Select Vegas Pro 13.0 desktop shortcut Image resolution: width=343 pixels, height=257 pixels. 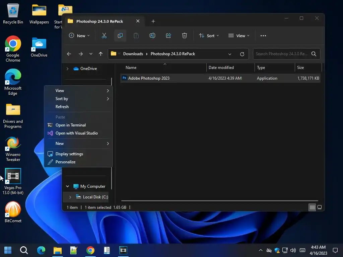click(x=13, y=181)
